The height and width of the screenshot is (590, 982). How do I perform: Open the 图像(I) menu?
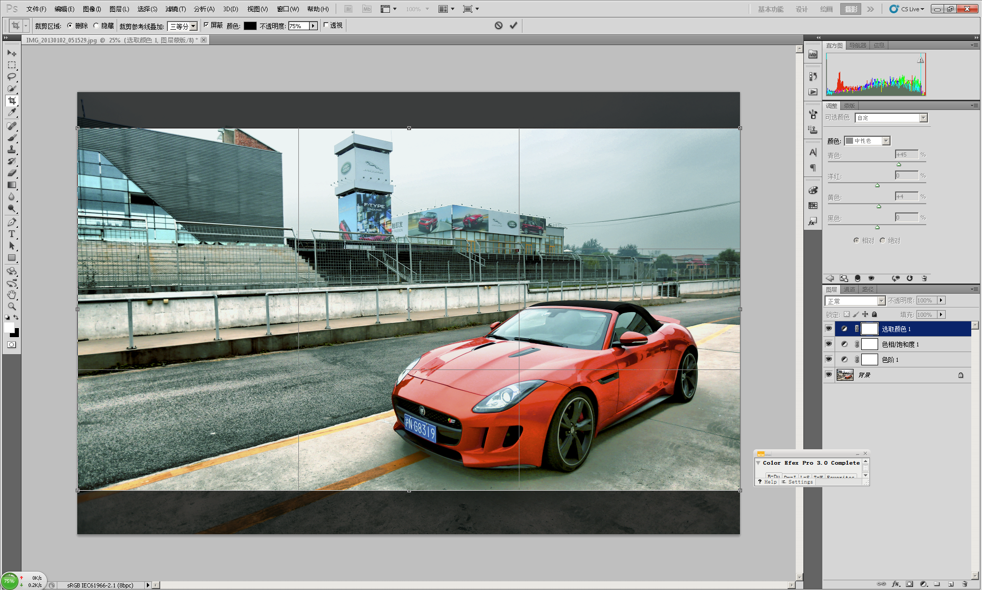92,9
